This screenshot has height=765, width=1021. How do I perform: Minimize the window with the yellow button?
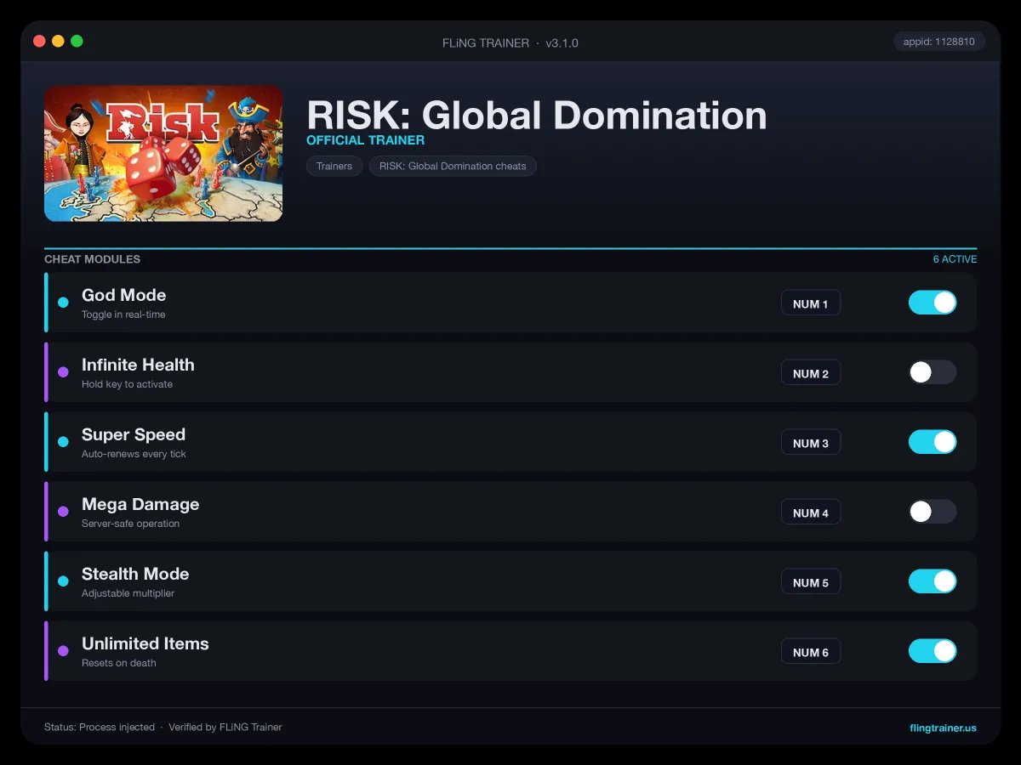pyautogui.click(x=58, y=41)
